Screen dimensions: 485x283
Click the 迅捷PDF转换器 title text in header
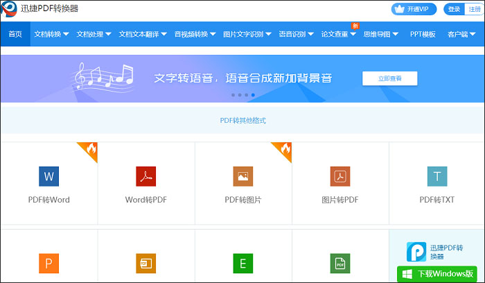point(49,8)
